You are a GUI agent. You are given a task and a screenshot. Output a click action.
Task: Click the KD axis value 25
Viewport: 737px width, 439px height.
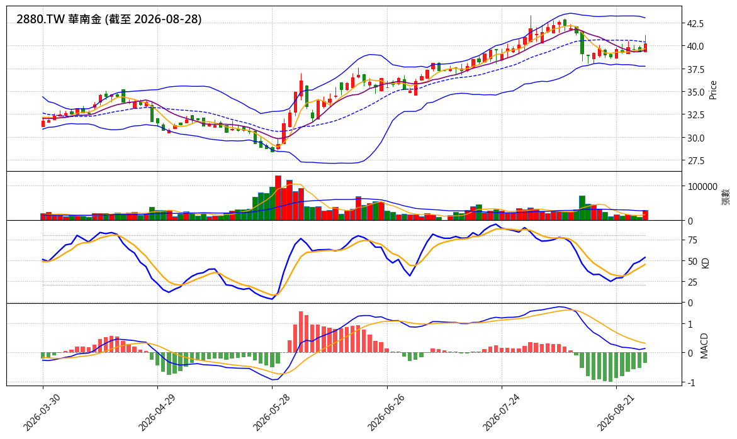tap(692, 282)
